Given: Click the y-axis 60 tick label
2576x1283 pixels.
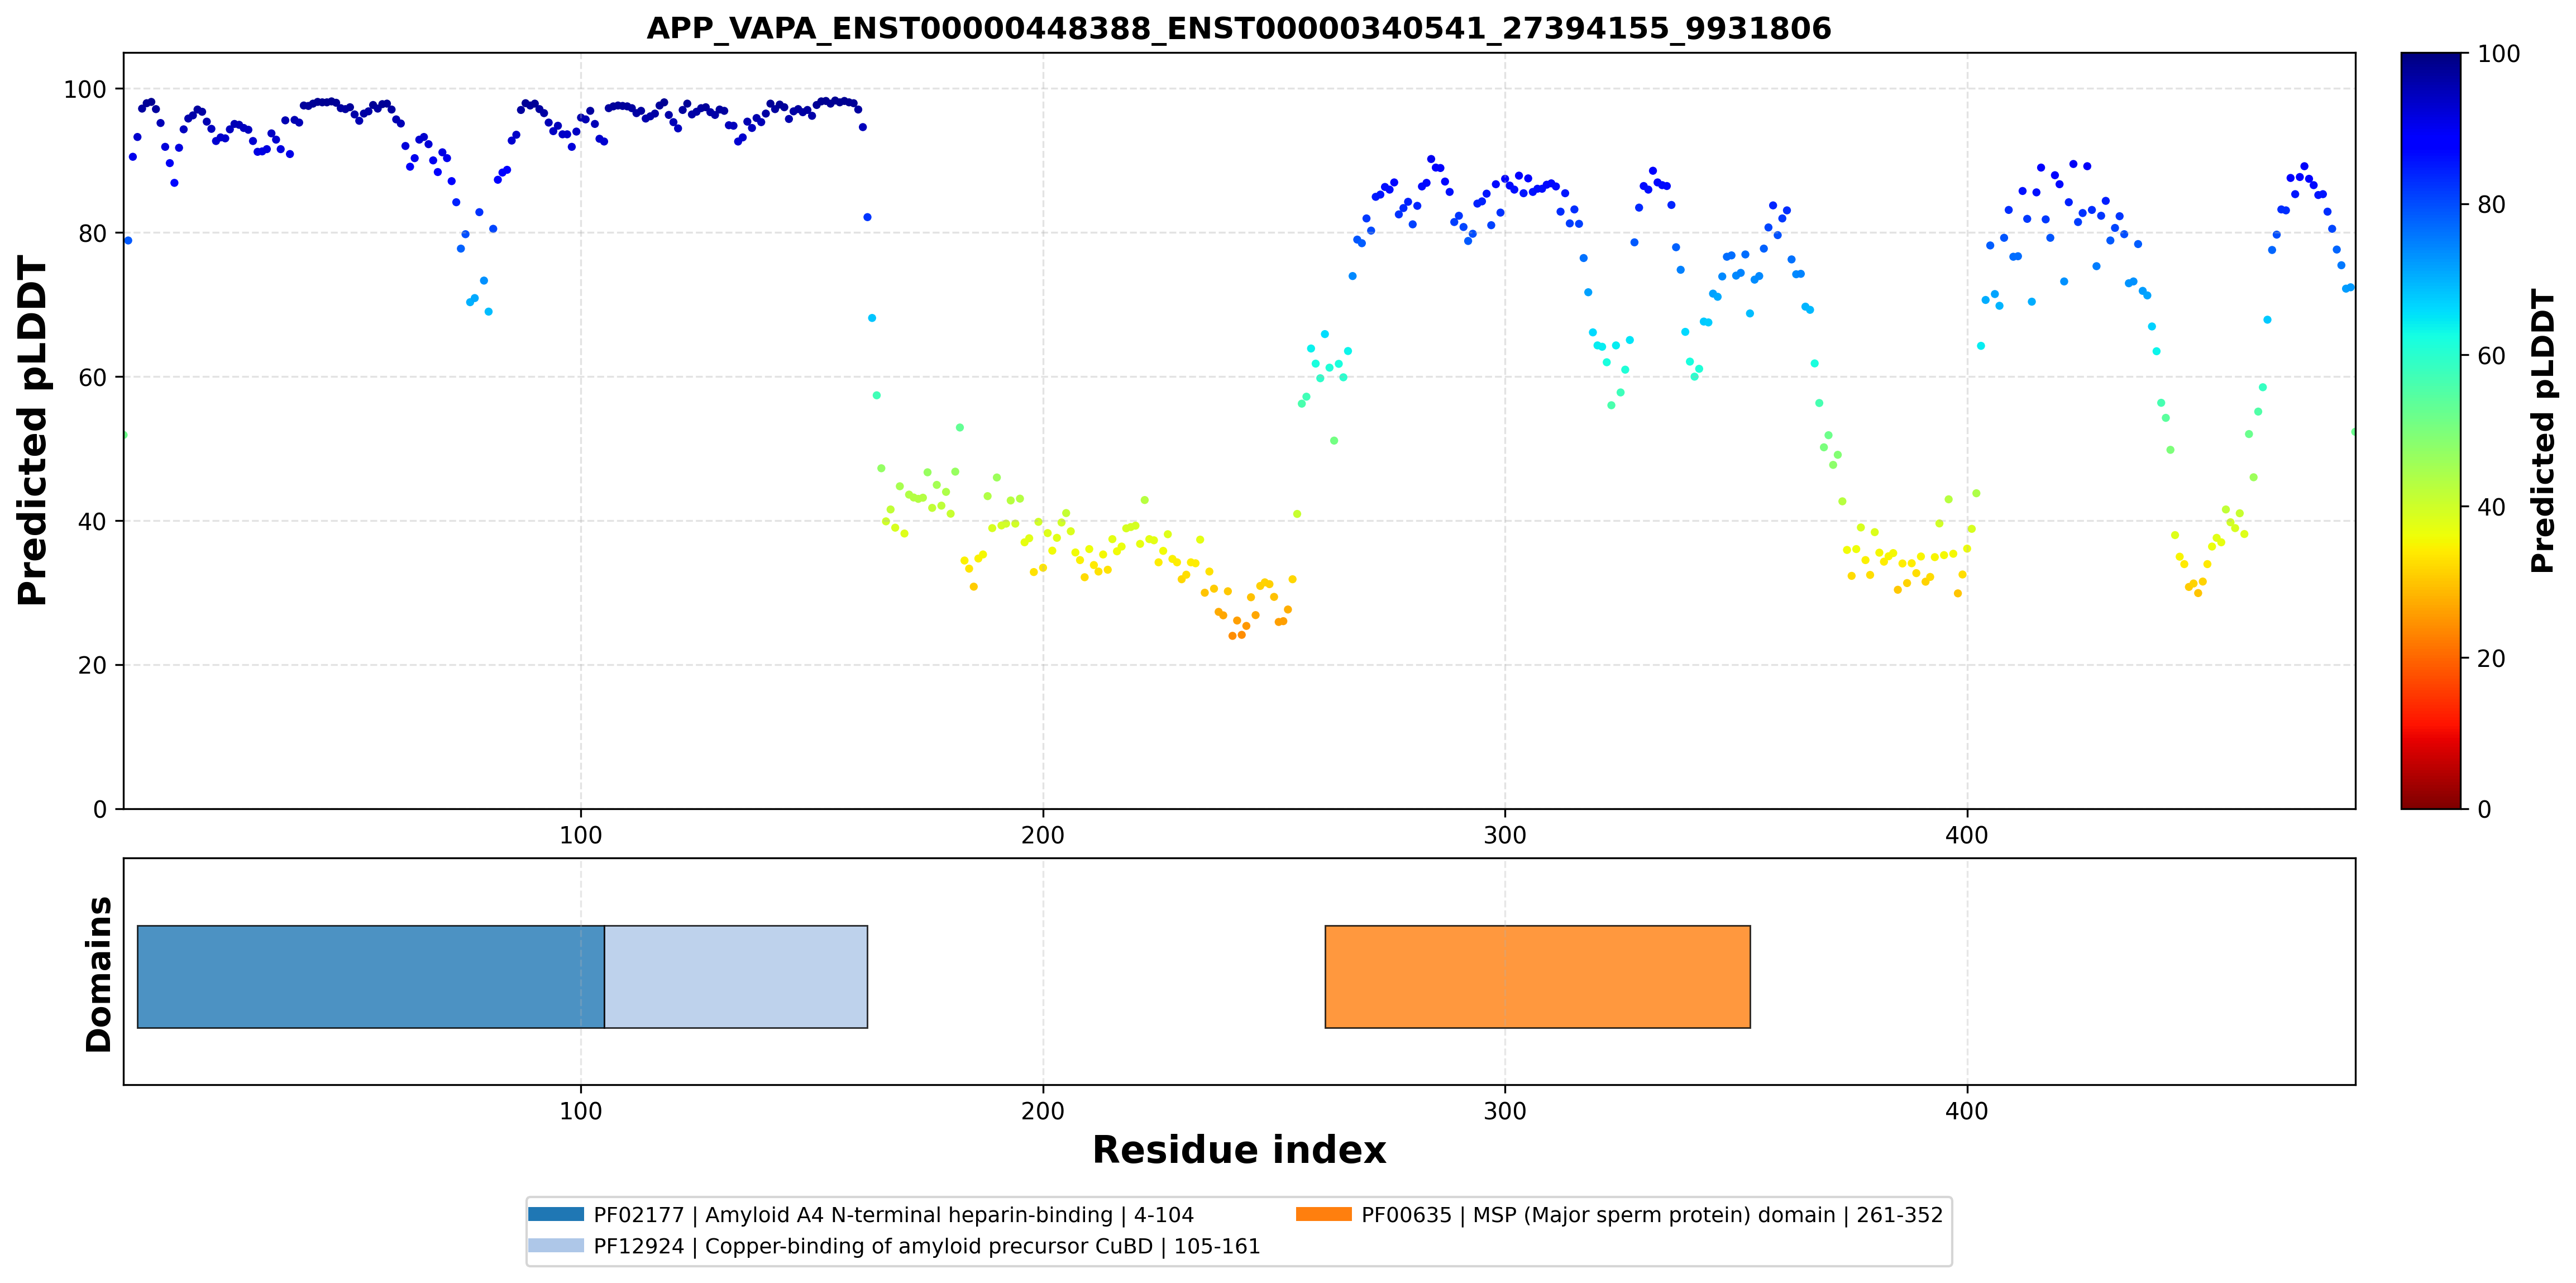Looking at the screenshot, I should point(92,378).
